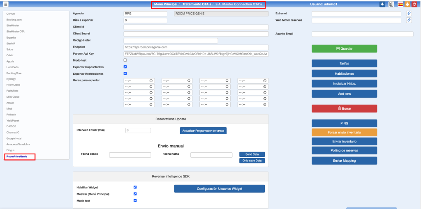Uncheck the Exportar Cupos/Tarifas checkbox
The width and height of the screenshot is (421, 209).
(125, 67)
